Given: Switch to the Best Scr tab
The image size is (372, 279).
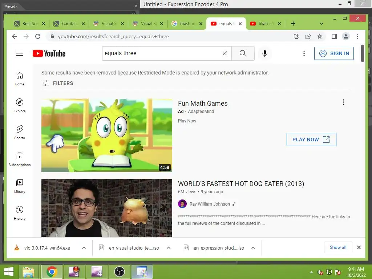Looking at the screenshot, I should [30, 24].
